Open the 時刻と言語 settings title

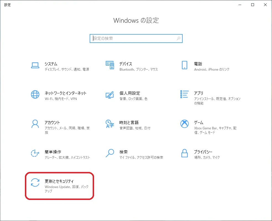(129, 122)
